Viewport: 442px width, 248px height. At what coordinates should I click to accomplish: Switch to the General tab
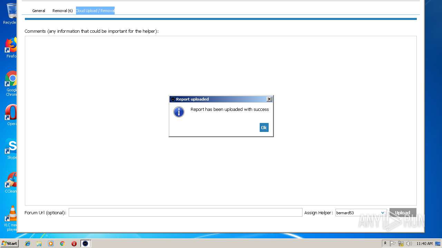(39, 11)
